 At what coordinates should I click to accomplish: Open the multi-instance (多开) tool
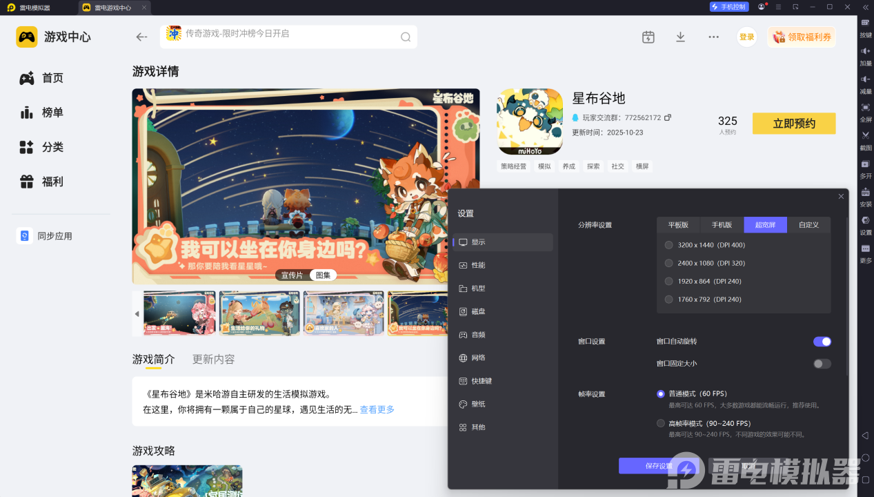[x=865, y=164]
